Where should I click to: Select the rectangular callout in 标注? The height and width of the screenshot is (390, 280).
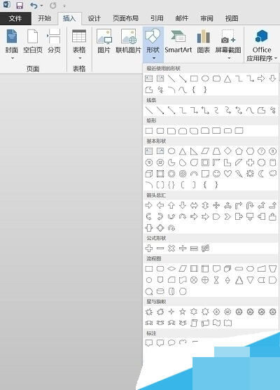[149, 343]
